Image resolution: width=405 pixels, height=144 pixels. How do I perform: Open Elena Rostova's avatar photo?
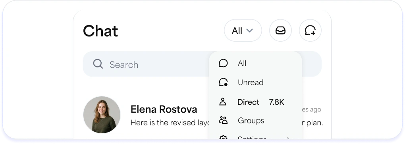[x=102, y=115]
